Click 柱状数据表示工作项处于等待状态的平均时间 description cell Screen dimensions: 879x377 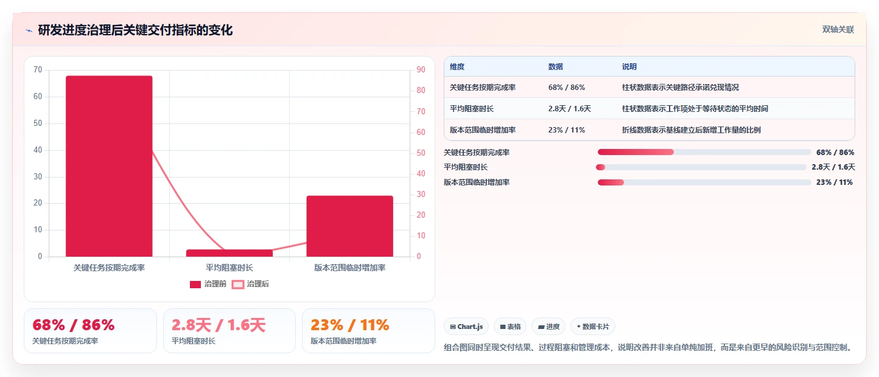pyautogui.click(x=695, y=109)
